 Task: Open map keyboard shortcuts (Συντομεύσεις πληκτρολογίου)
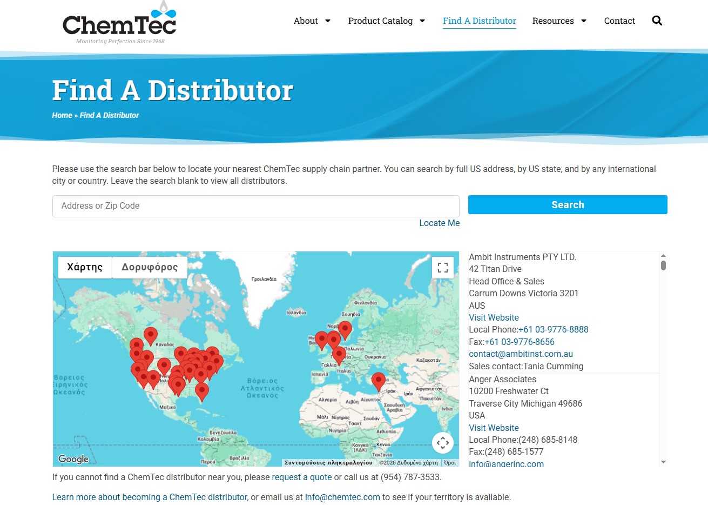328,463
